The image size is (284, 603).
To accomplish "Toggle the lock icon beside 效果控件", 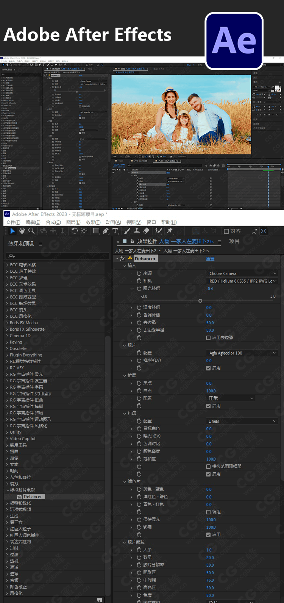I will pyautogui.click(x=132, y=241).
